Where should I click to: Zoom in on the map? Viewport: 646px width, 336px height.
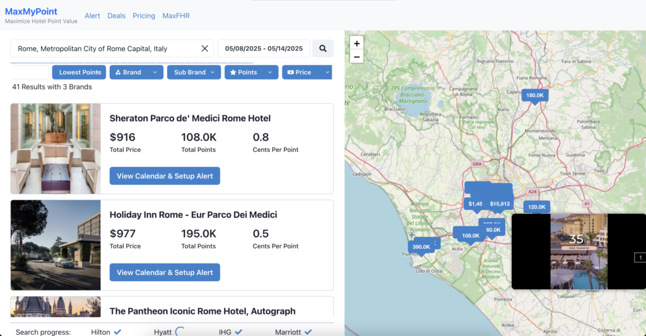357,43
